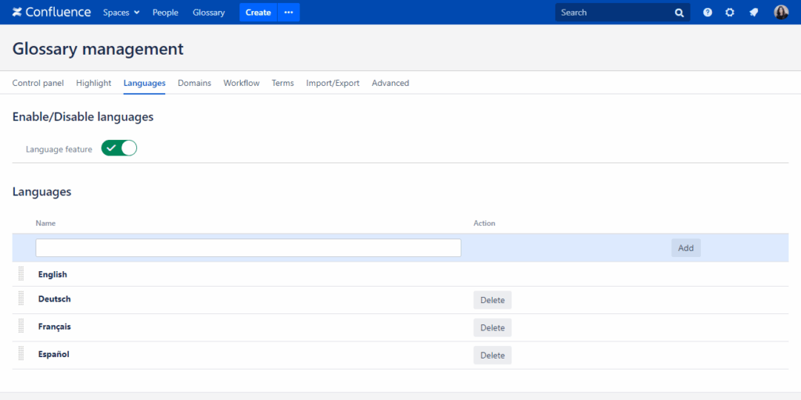Open the more options ellipsis next to Create

click(x=288, y=12)
